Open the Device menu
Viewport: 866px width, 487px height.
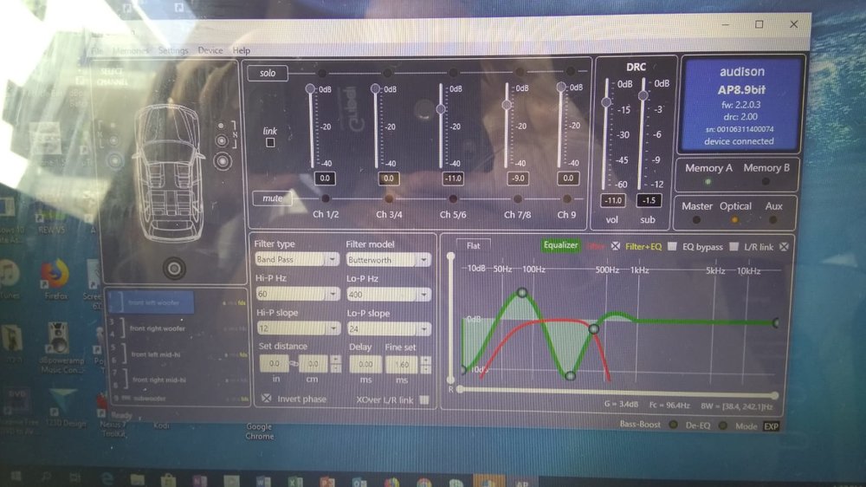(210, 50)
